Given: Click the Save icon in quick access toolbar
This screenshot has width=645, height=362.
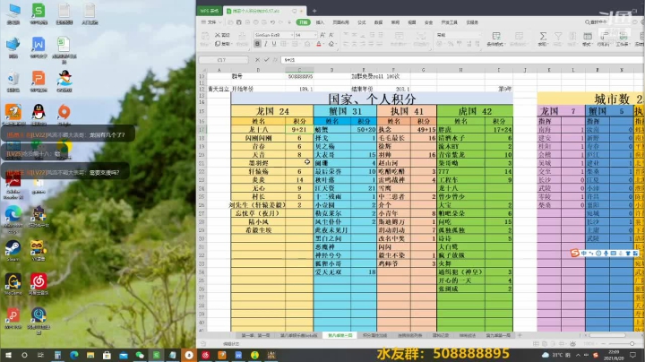Looking at the screenshot, I should tap(238, 22).
